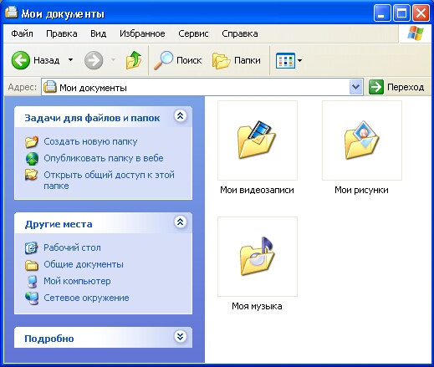Open the Вид menu

[x=98, y=33]
